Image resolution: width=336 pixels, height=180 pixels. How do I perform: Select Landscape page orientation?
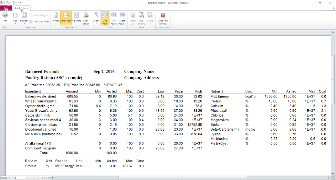pos(66,17)
